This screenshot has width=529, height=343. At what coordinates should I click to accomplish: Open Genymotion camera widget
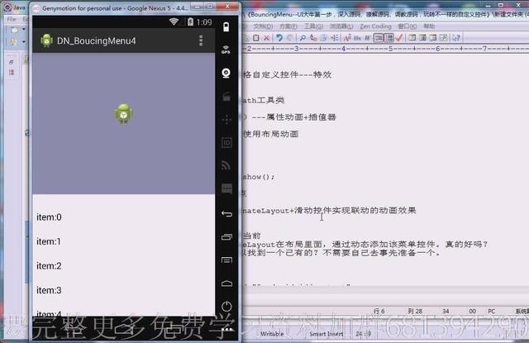226,74
